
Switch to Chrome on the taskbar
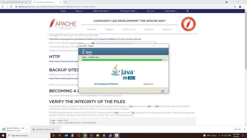point(85,135)
